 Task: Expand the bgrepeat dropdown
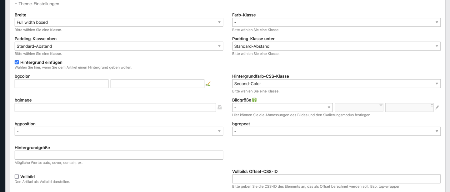click(x=336, y=131)
